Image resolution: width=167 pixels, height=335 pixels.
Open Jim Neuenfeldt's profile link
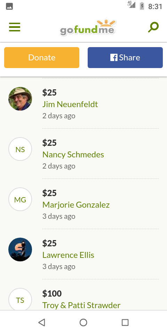[70, 104]
